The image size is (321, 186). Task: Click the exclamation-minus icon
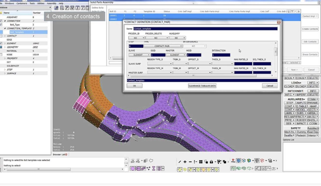pyautogui.click(x=196, y=162)
